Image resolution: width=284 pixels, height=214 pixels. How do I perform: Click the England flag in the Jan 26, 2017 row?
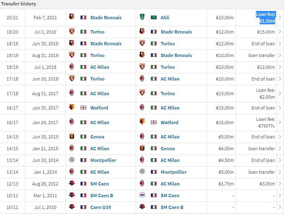tap(154, 123)
